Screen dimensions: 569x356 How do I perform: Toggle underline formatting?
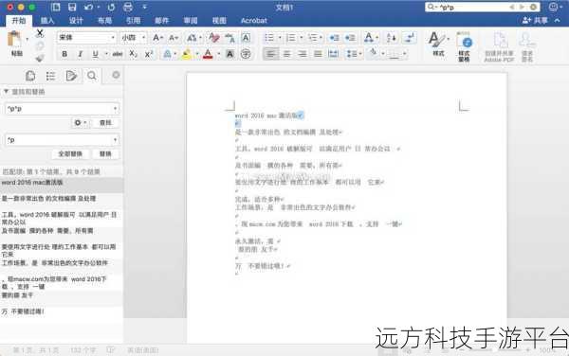[x=95, y=54]
